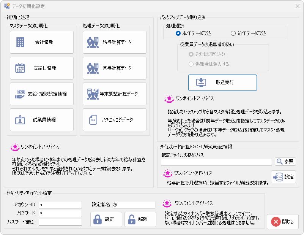Click the locked padlock 設定 button

click(106, 219)
